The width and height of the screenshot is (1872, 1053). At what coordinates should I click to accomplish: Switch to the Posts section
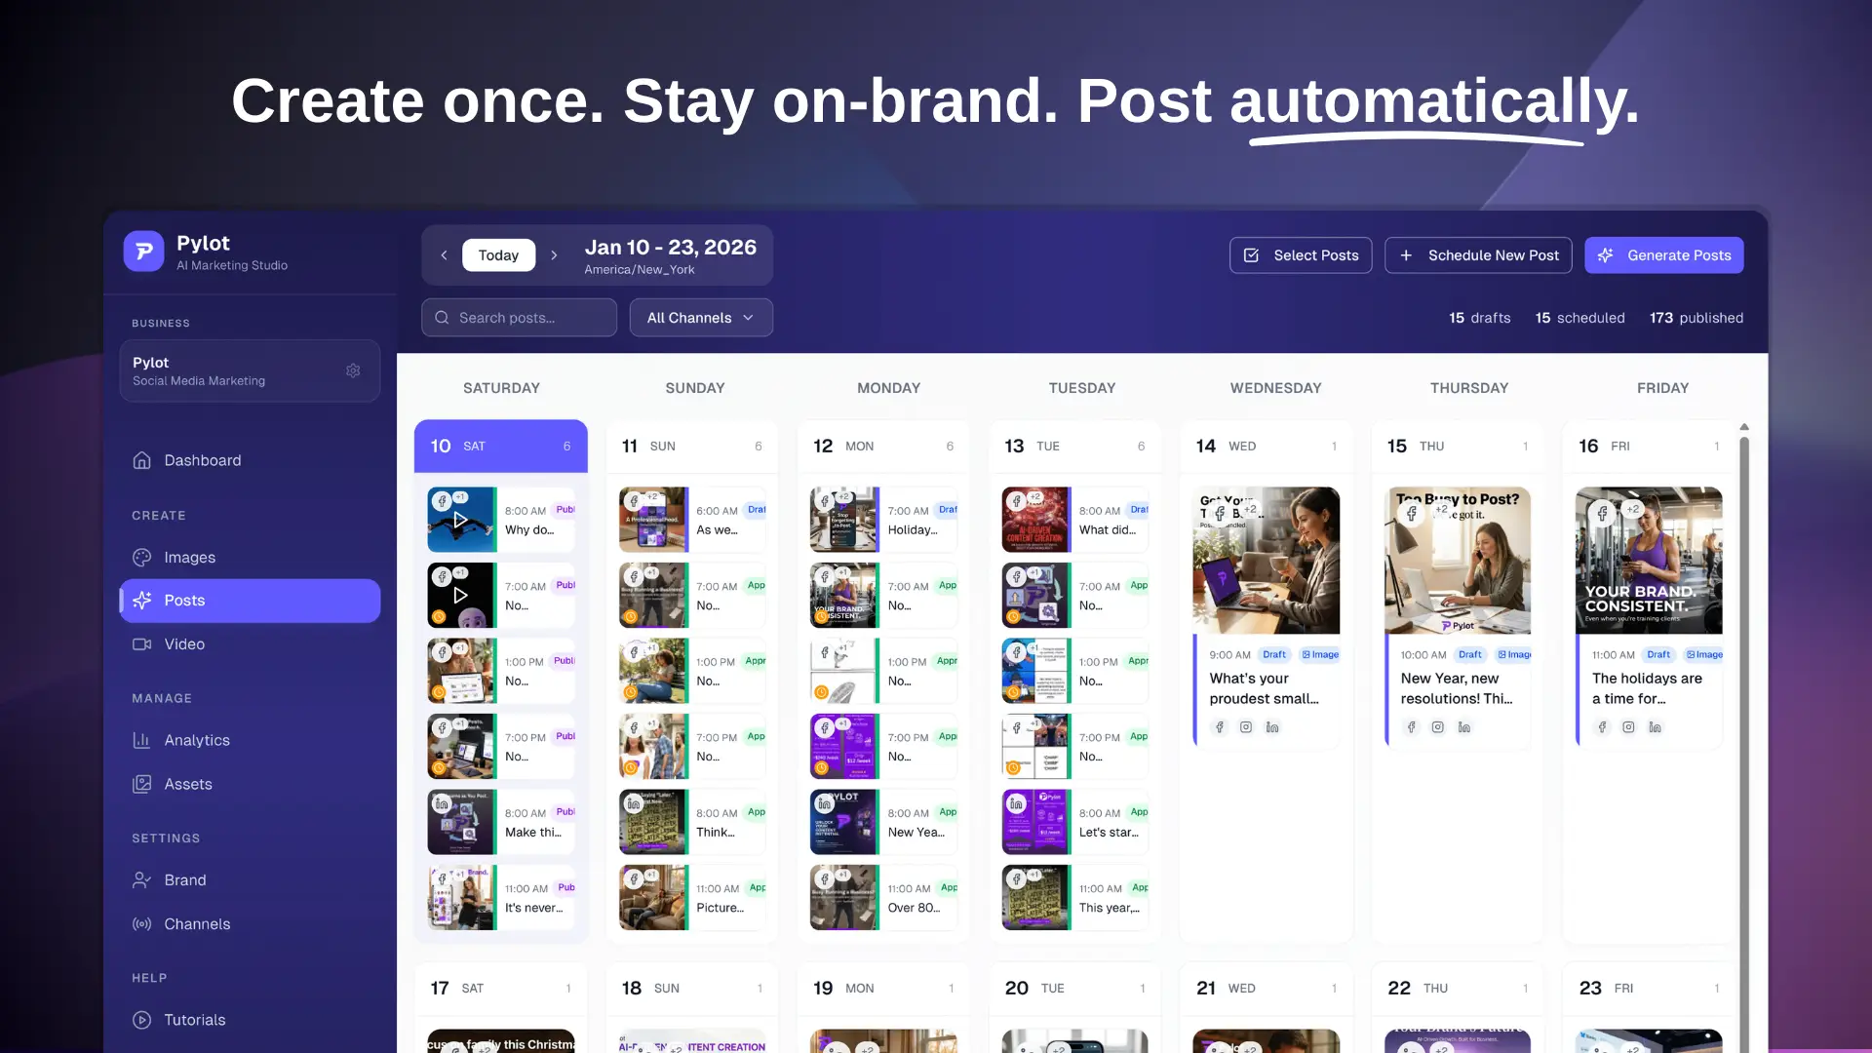click(x=183, y=600)
